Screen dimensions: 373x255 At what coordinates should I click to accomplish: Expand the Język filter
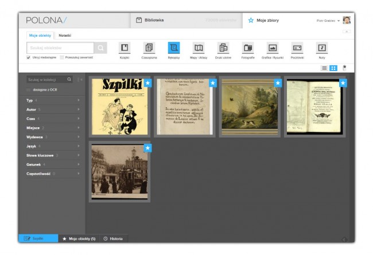[x=53, y=146]
